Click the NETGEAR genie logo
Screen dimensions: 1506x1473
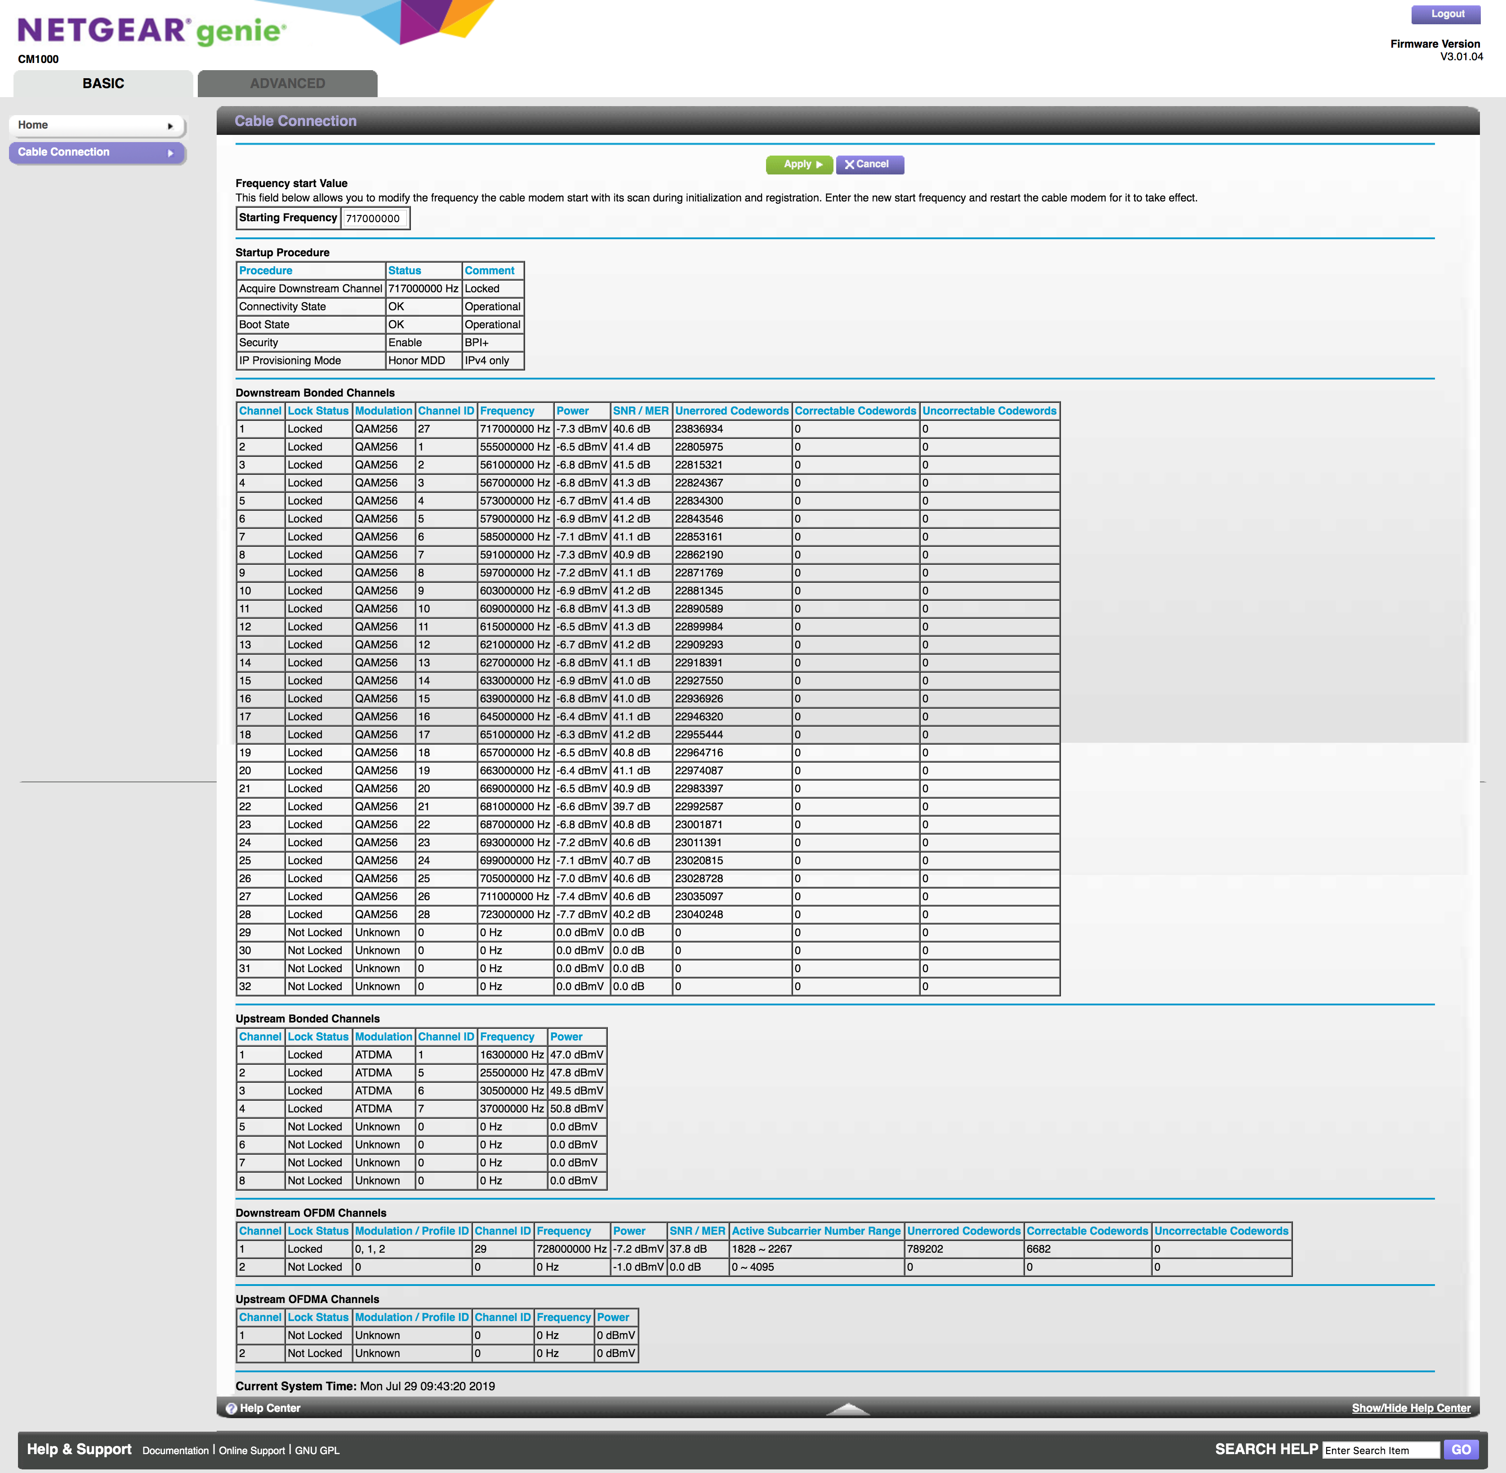tap(151, 31)
